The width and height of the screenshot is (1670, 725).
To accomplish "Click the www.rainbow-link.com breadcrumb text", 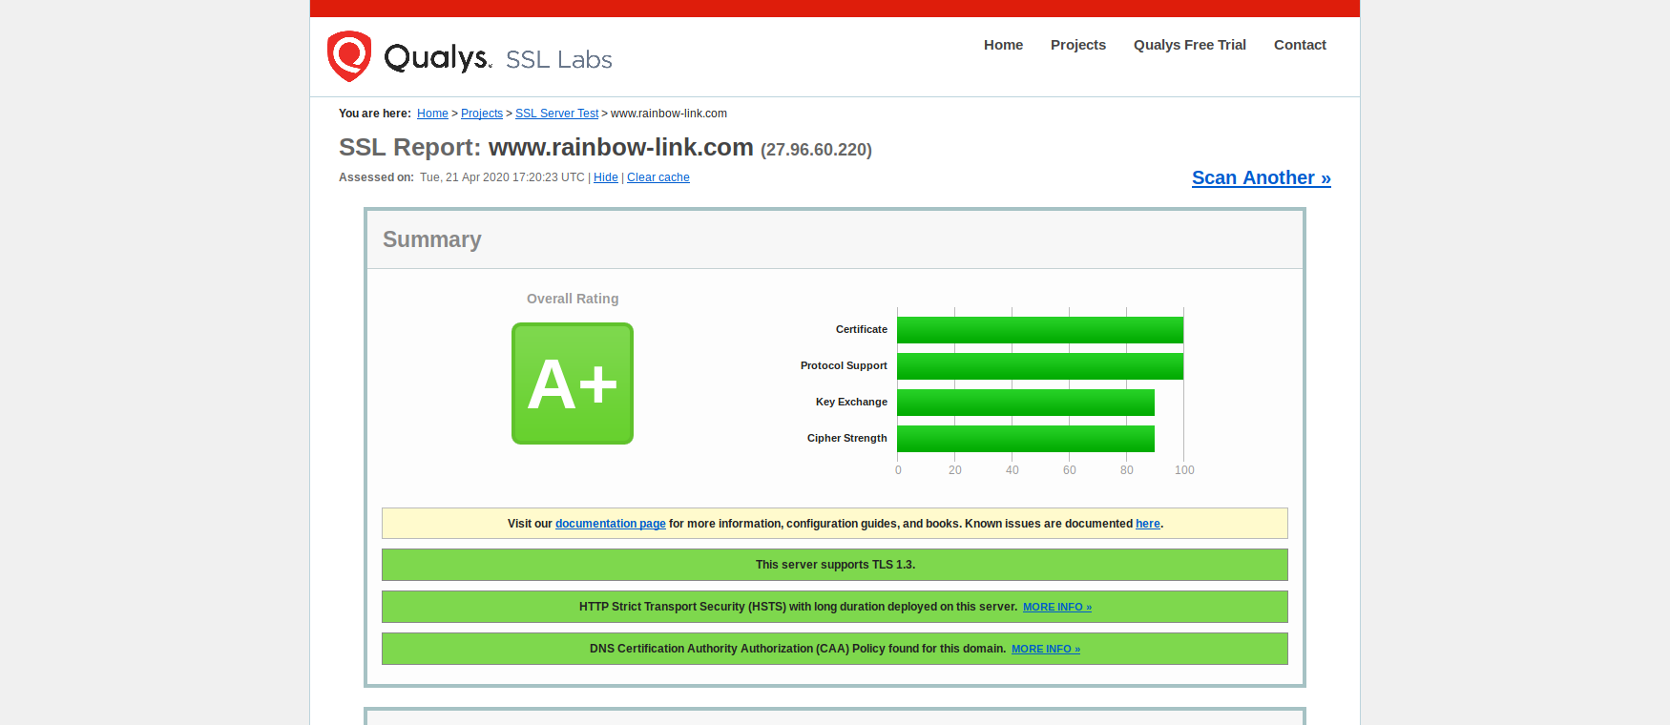I will click(x=669, y=114).
